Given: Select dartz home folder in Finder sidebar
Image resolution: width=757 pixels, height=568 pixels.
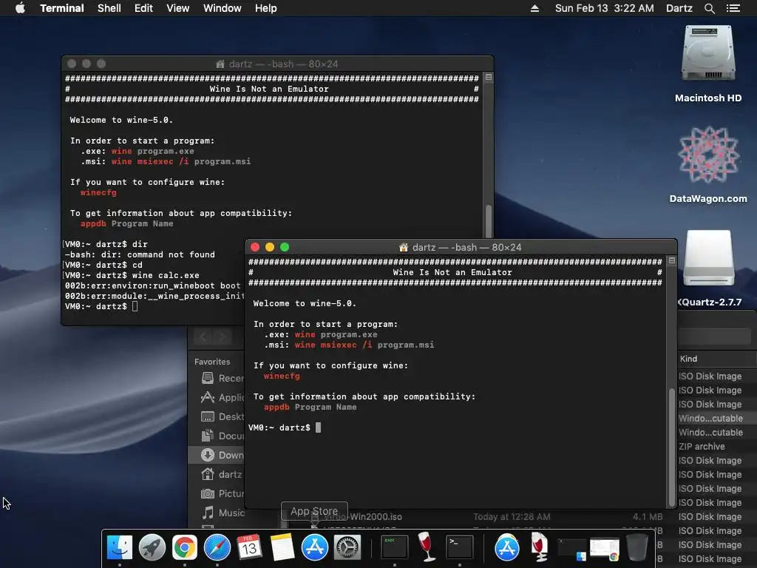Looking at the screenshot, I should pos(222,474).
